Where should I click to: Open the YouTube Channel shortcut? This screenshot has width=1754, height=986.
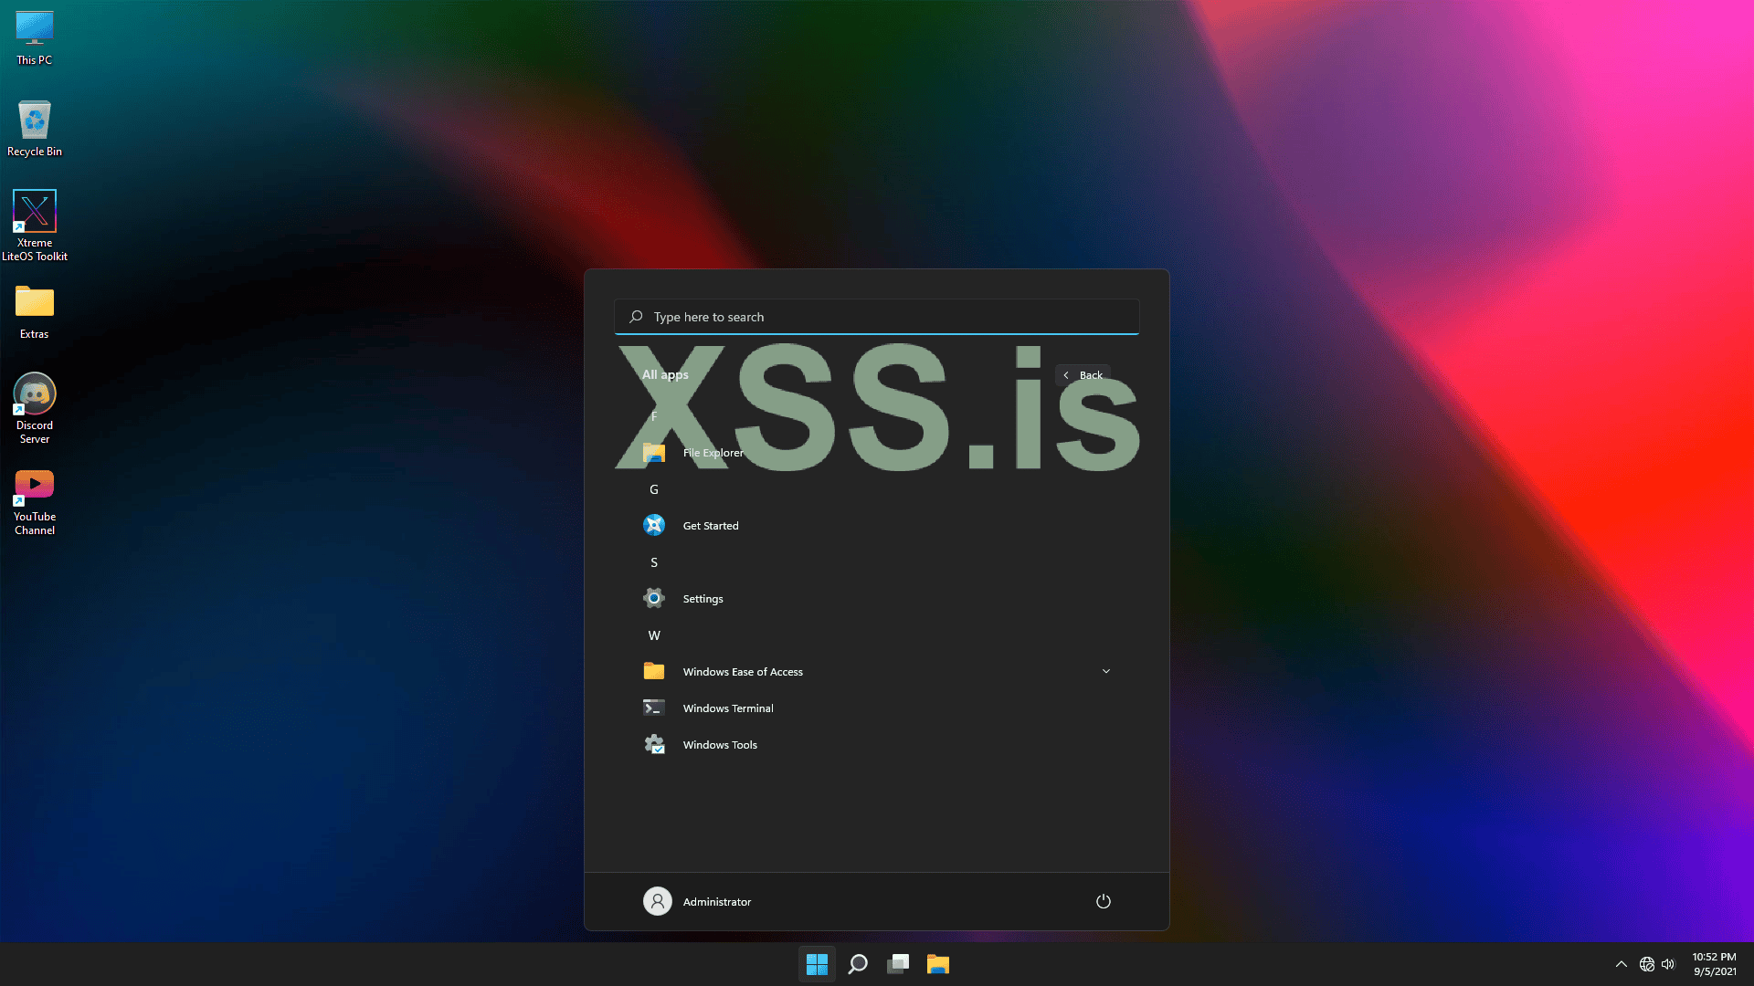tap(34, 500)
